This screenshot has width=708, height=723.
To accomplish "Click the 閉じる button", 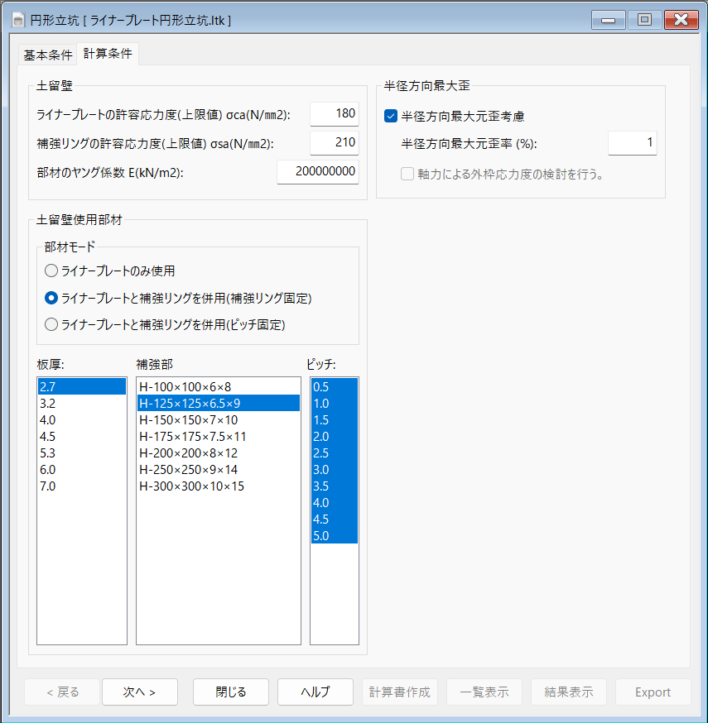I will pos(231,692).
